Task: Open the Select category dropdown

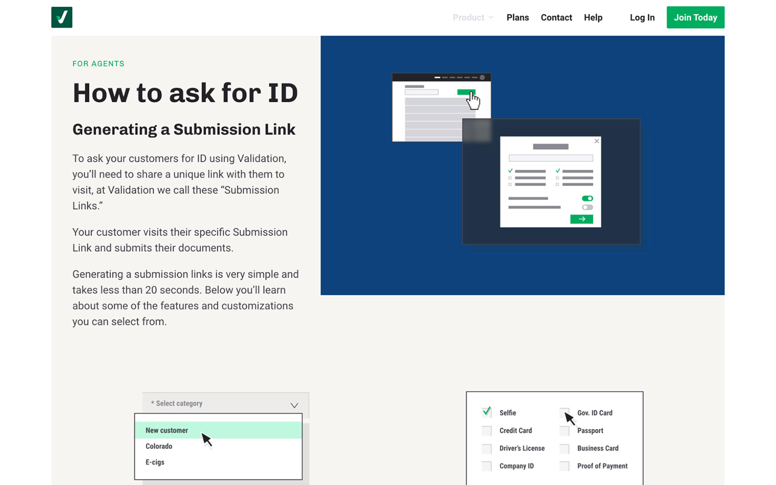Action: click(225, 403)
